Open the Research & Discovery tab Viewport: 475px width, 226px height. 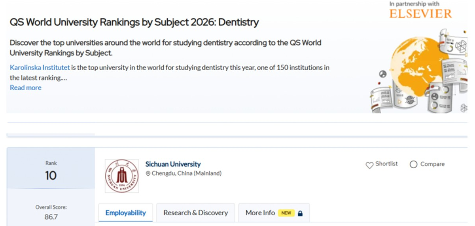click(x=195, y=213)
